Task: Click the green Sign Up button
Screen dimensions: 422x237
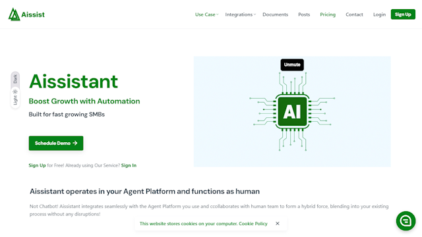Action: (x=403, y=14)
